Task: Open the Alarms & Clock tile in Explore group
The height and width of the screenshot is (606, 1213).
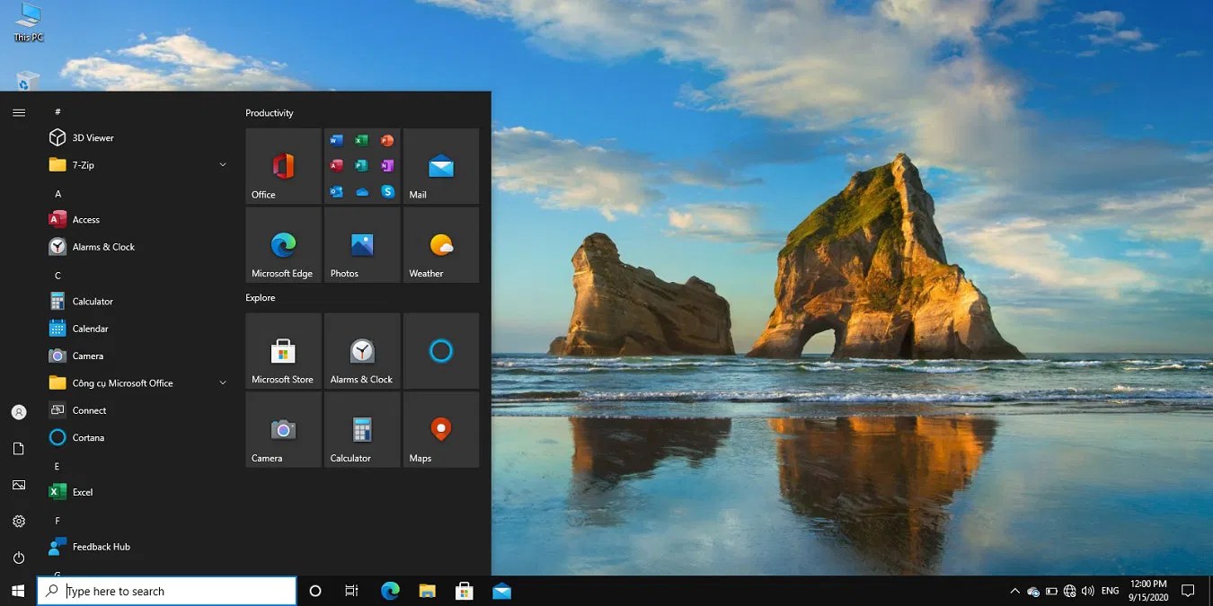Action: click(362, 351)
